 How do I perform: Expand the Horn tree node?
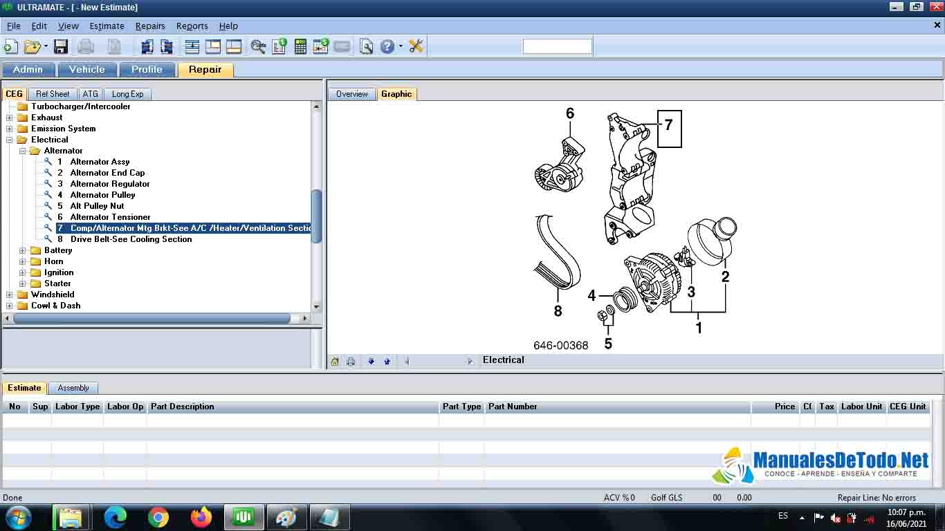coord(23,261)
